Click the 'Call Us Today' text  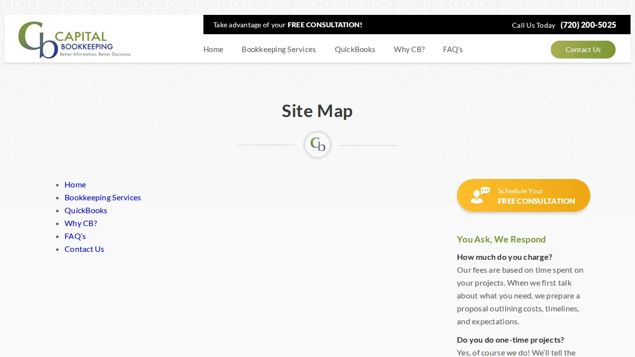click(x=534, y=25)
